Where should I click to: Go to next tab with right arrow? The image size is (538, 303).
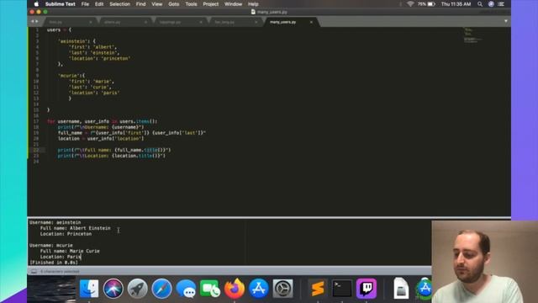[37, 21]
